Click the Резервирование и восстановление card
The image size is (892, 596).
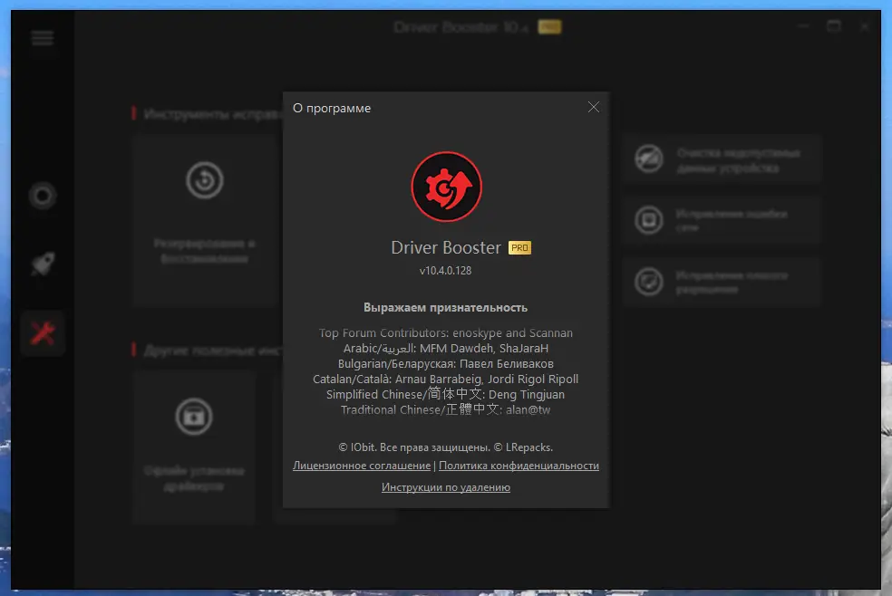click(204, 220)
